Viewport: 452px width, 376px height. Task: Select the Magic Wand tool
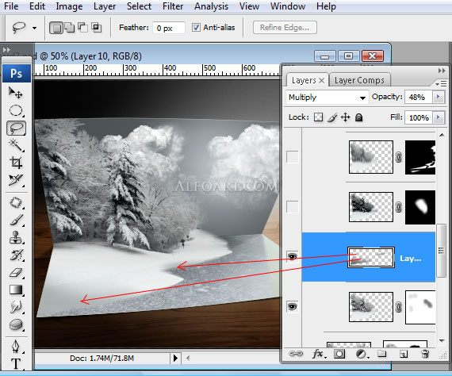click(x=16, y=145)
